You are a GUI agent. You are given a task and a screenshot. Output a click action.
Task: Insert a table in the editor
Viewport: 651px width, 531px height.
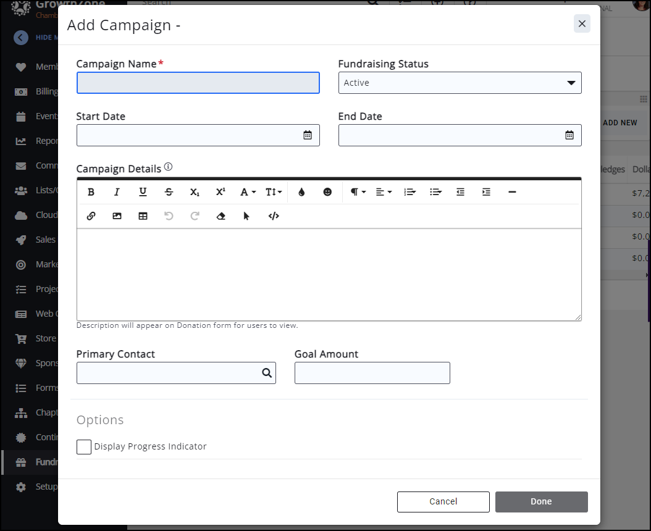click(143, 216)
